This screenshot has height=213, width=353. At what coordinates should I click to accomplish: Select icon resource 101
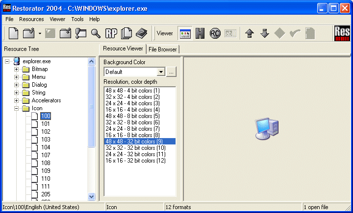pos(45,124)
